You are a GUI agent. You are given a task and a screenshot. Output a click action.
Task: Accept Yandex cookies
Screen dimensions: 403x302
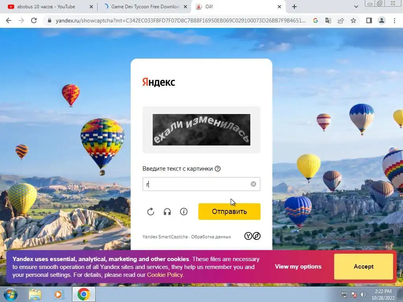pos(363,267)
